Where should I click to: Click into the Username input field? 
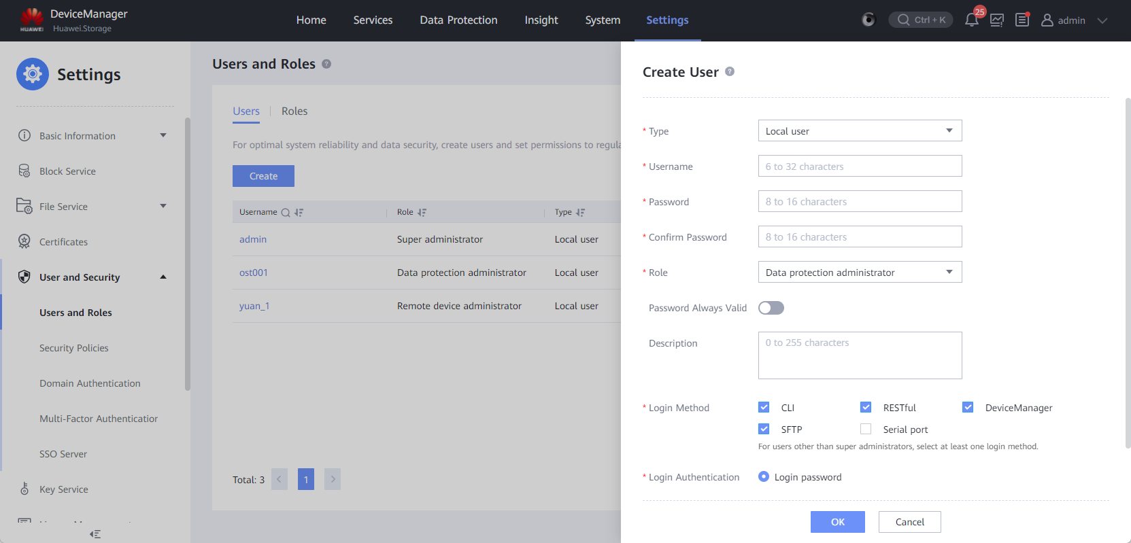click(860, 167)
